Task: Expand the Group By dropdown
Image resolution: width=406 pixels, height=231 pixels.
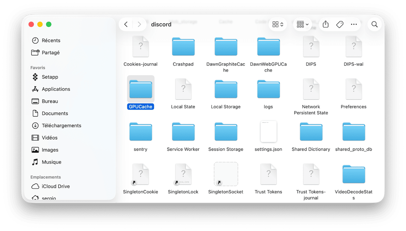Action: pos(302,24)
